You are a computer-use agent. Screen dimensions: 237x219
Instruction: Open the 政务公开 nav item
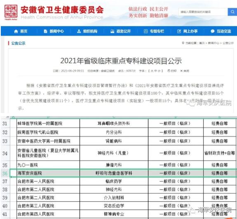tap(120, 31)
